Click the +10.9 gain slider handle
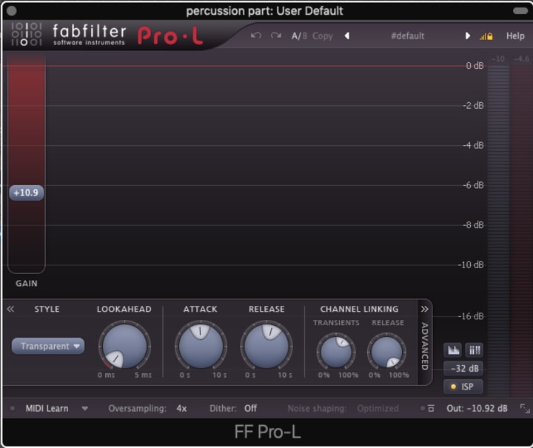533x448 pixels. click(26, 193)
